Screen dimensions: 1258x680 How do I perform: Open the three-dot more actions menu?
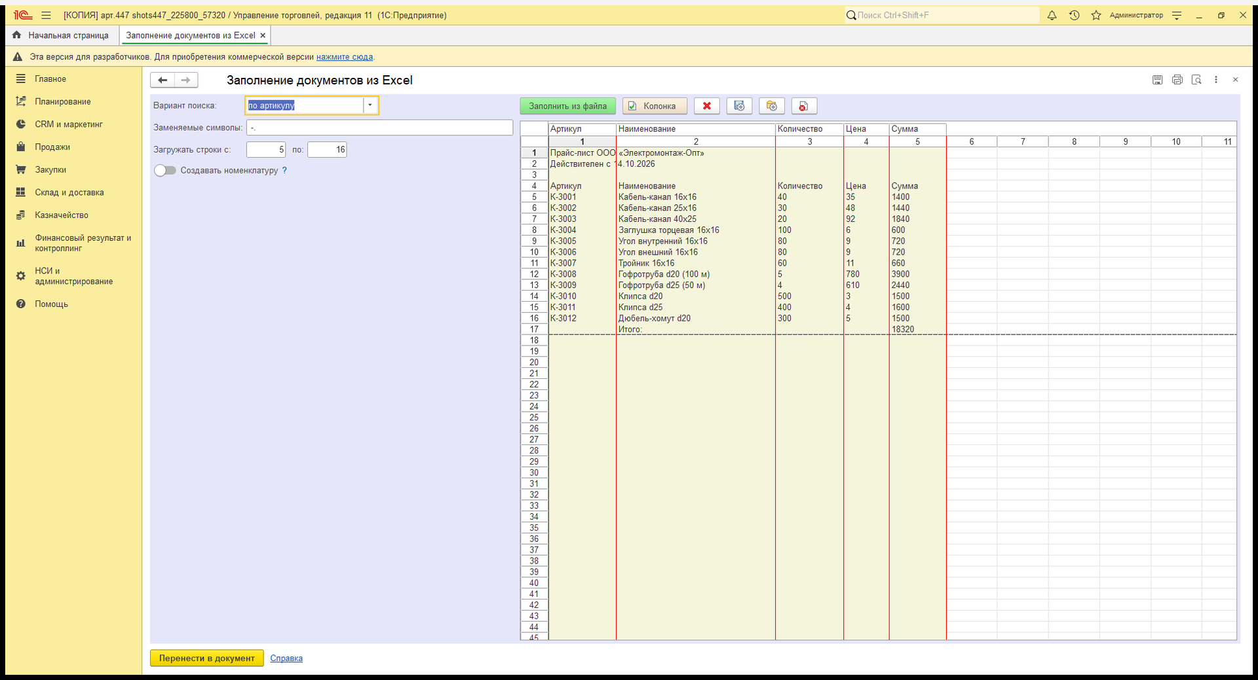tap(1216, 80)
